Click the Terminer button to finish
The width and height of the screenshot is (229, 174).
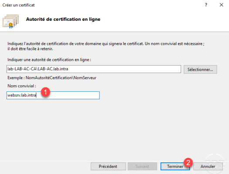[175, 166]
